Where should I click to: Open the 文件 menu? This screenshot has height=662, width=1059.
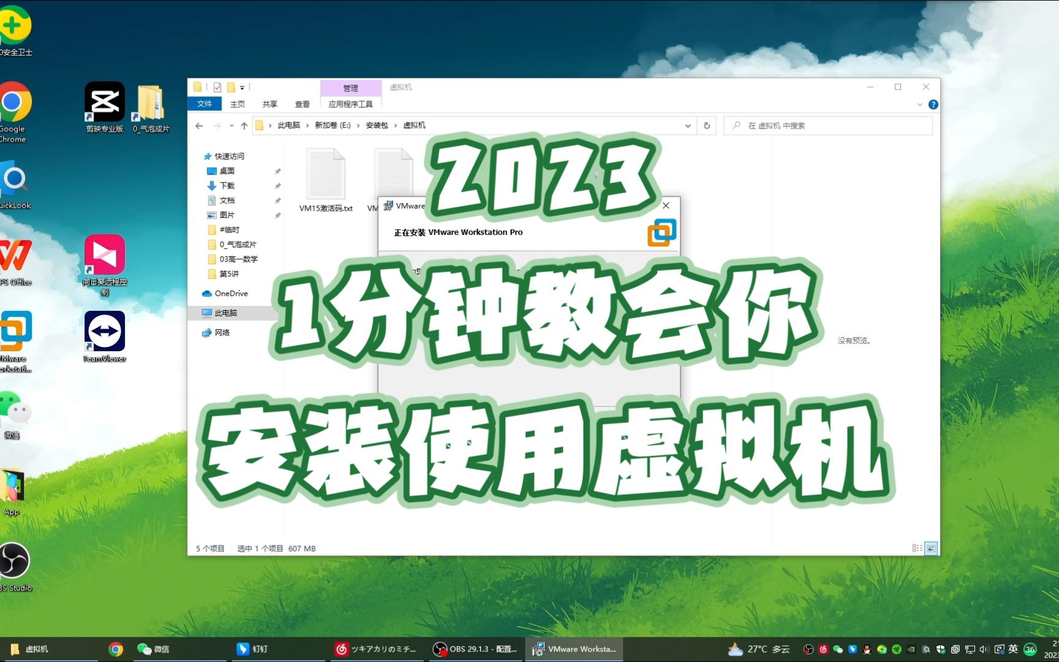click(205, 104)
